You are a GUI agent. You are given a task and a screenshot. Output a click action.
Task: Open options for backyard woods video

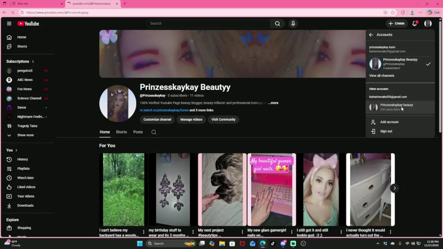point(144,232)
